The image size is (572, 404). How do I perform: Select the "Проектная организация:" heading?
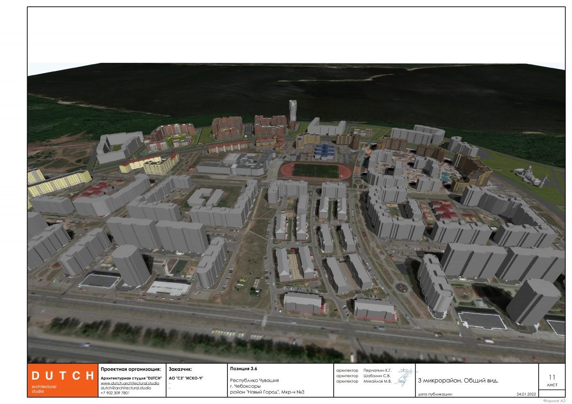coord(131,369)
